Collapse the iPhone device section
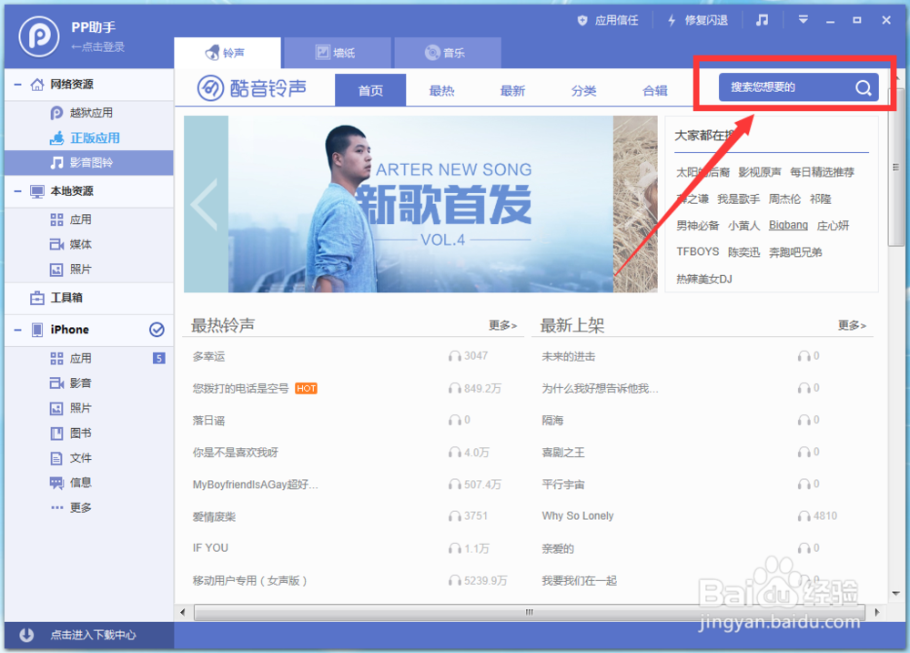Viewport: 910px width, 653px height. pyautogui.click(x=18, y=330)
